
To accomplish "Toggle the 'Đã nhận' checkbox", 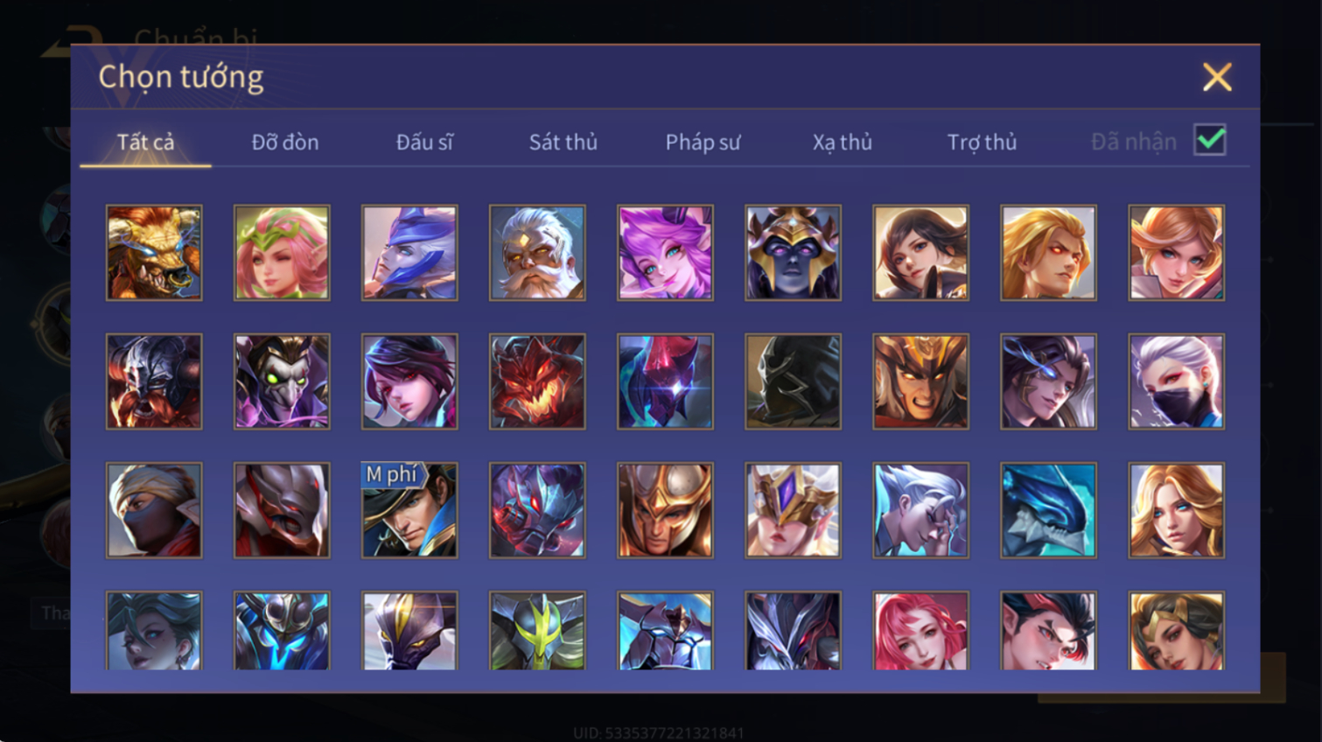I will [1210, 140].
